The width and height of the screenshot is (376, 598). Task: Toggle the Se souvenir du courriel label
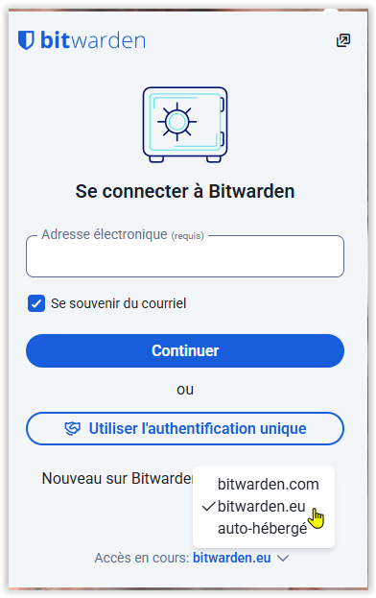coord(119,303)
